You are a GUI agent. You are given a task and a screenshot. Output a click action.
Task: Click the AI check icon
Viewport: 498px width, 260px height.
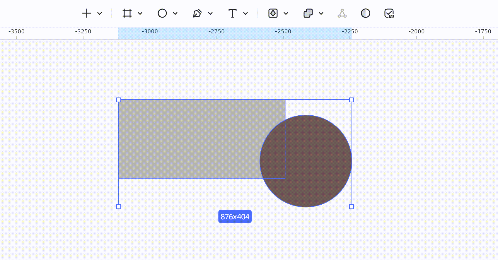389,13
